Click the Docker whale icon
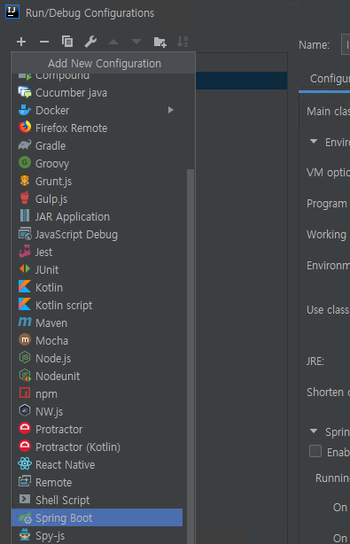 pos(25,110)
